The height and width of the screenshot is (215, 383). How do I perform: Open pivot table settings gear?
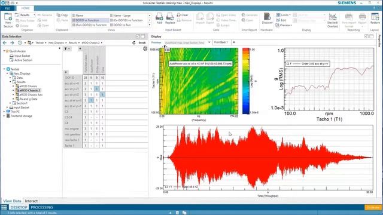click(x=145, y=49)
